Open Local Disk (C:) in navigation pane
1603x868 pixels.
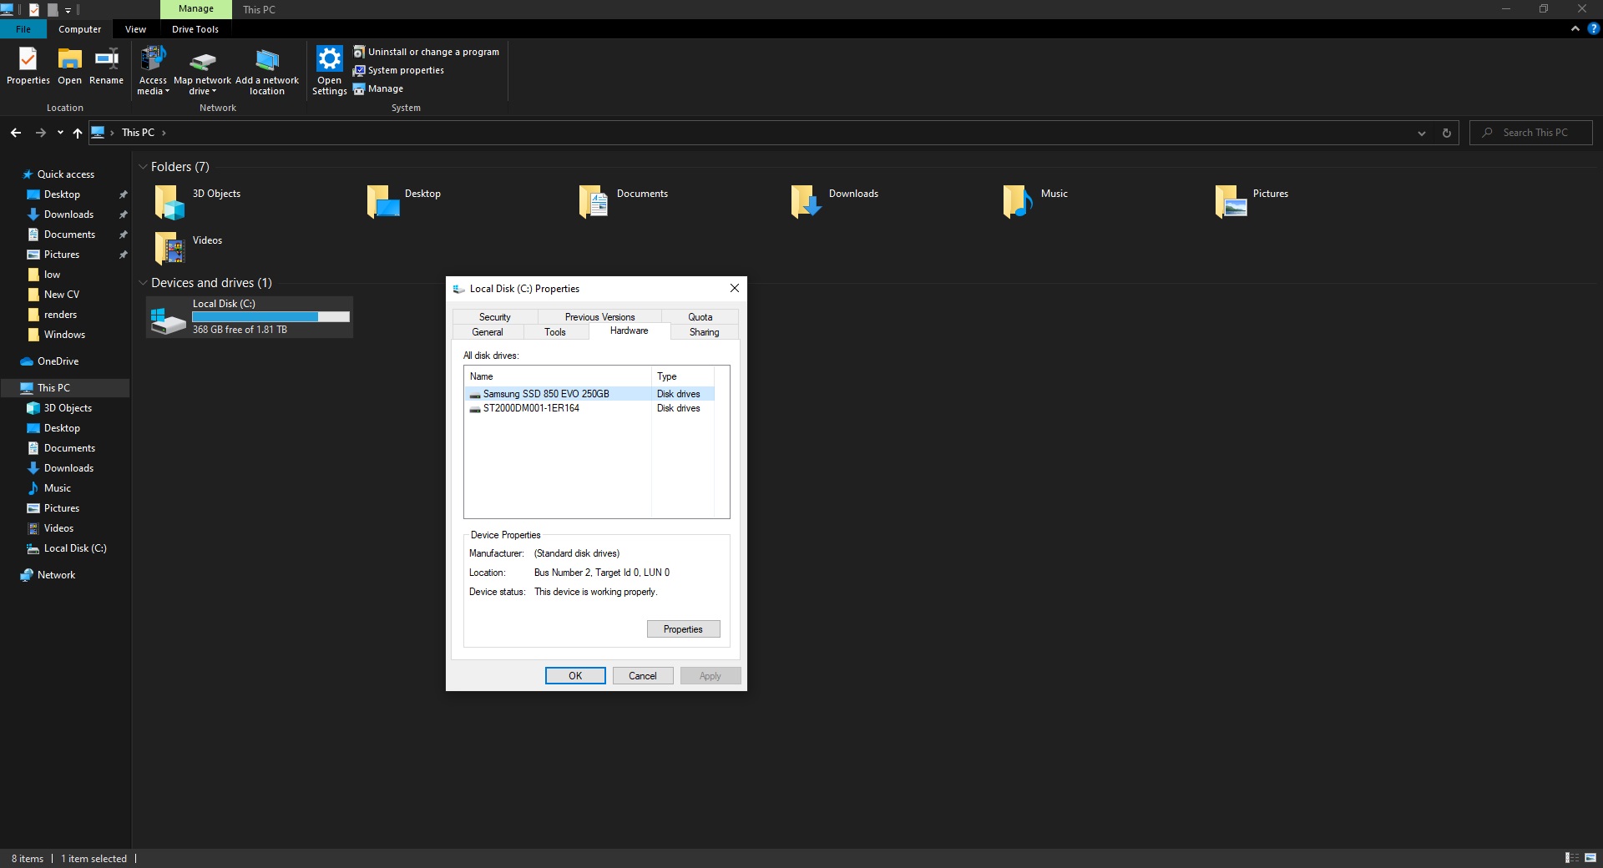(x=75, y=548)
